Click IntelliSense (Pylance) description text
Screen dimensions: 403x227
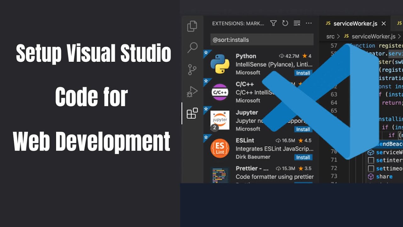274,64
